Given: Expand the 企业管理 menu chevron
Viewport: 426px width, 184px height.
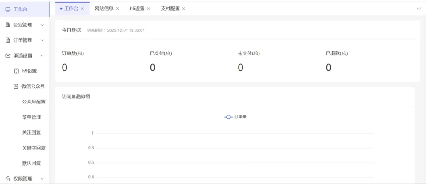Looking at the screenshot, I should tap(42, 25).
